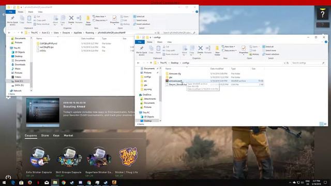Switch to Store tab in CS:GO

click(45, 135)
